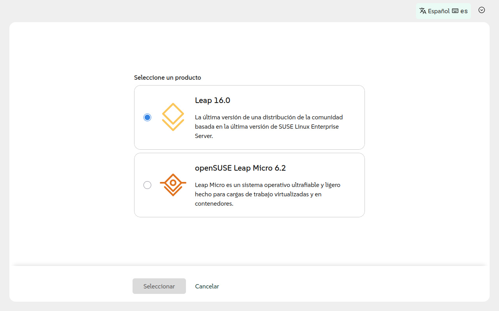This screenshot has width=499, height=311.
Task: Select the openSUSE Leap Micro radio button
Action: [x=147, y=185]
